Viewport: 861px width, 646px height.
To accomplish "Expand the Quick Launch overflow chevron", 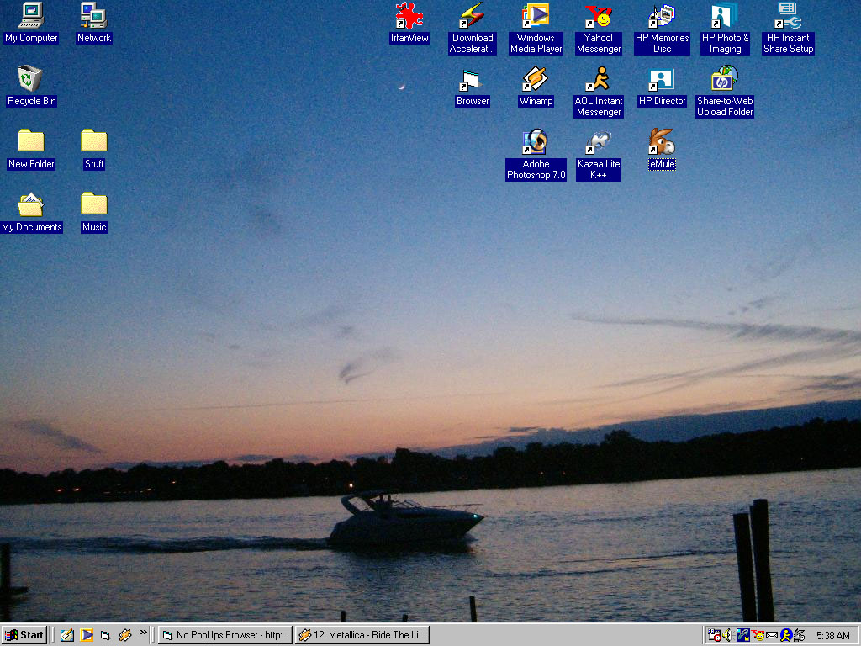I will coord(143,633).
